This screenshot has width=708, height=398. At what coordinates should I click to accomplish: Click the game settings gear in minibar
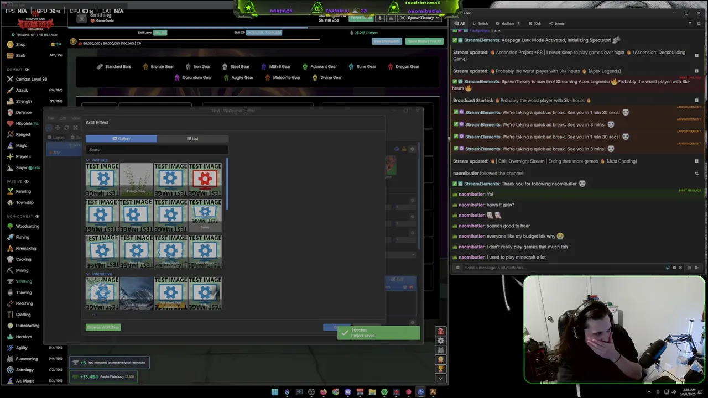pyautogui.click(x=441, y=341)
